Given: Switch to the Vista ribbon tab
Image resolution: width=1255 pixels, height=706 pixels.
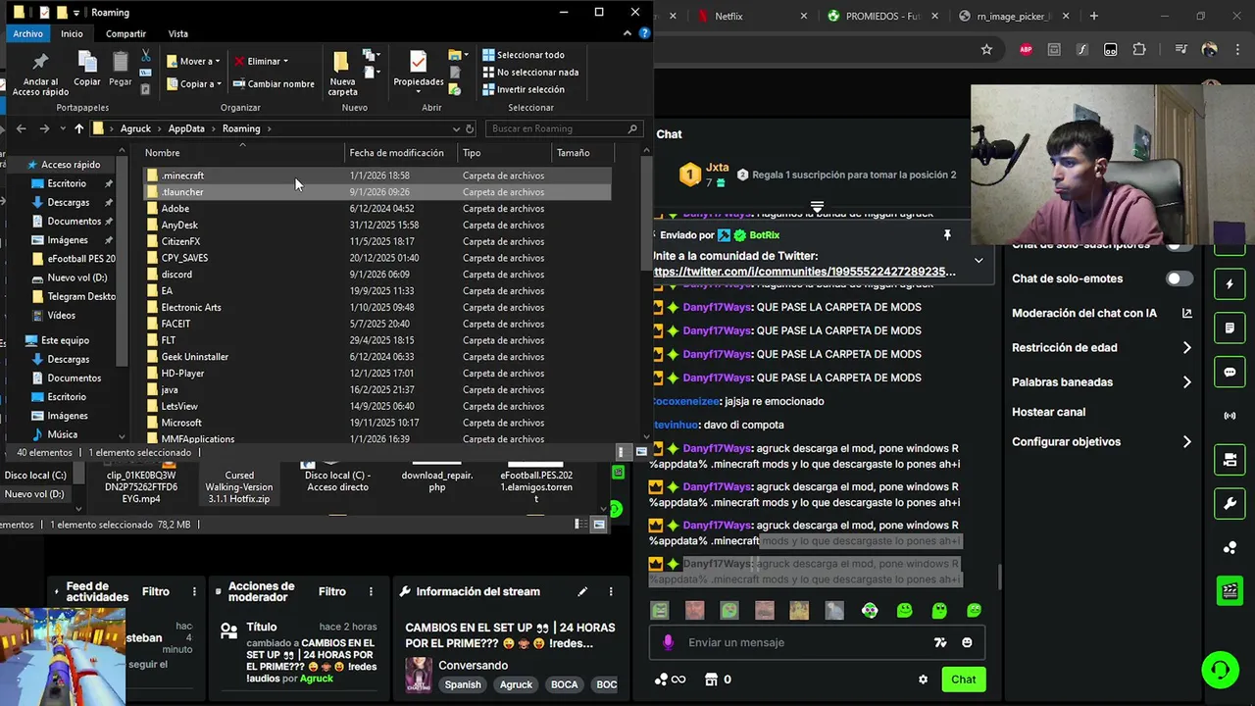Looking at the screenshot, I should coord(177,33).
